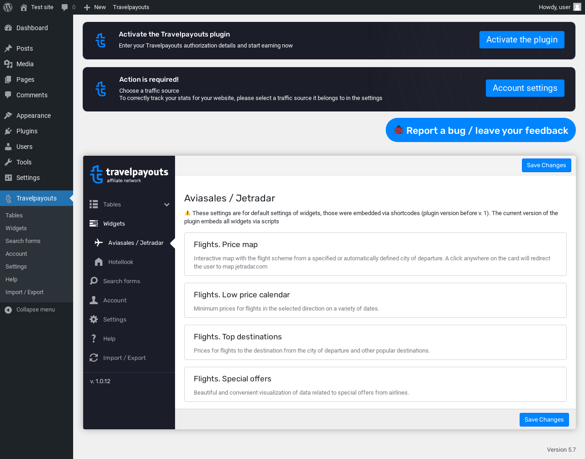
Task: Click the Appearance paintbrush icon
Action: [x=8, y=116]
